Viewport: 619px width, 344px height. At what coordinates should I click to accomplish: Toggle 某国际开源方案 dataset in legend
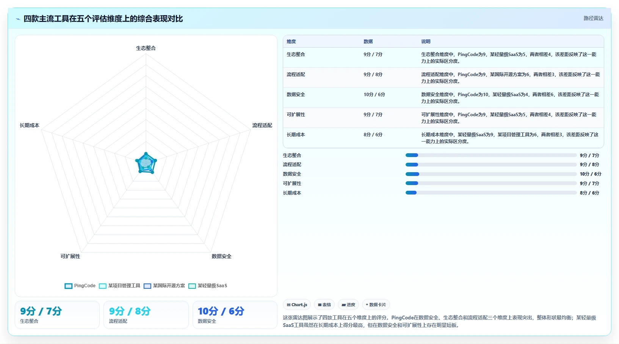pos(164,286)
